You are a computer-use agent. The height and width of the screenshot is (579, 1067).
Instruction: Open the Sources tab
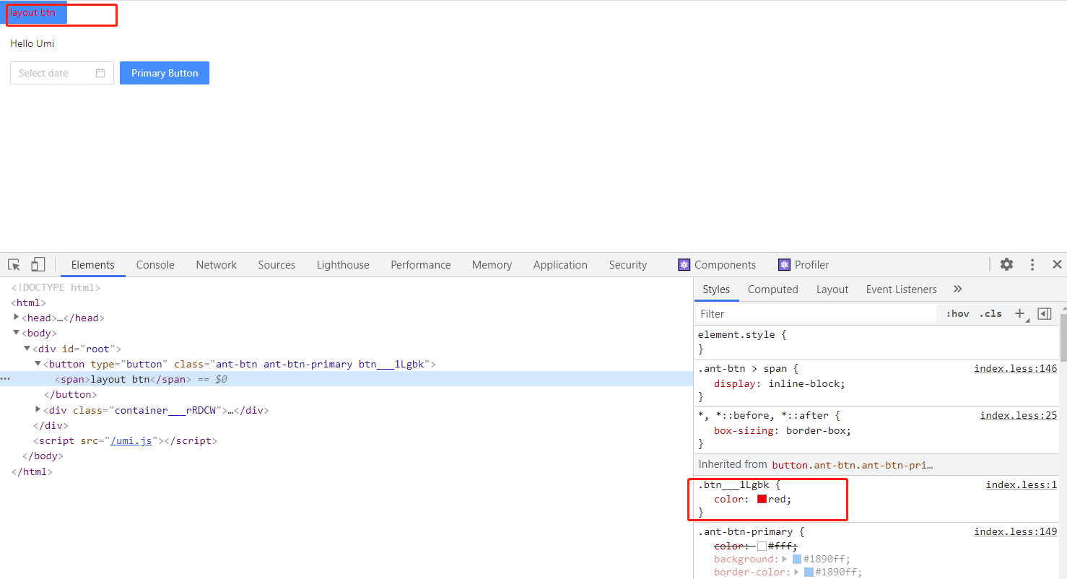pyautogui.click(x=276, y=265)
